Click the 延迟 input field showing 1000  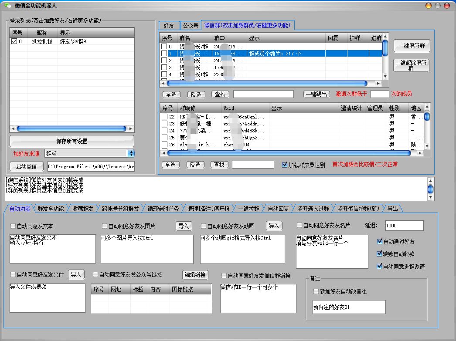404,226
